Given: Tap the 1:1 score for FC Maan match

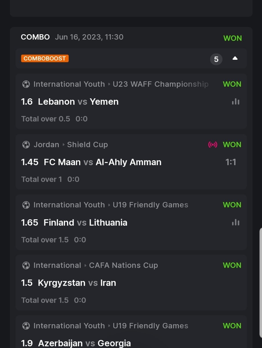Looking at the screenshot, I should pos(231,162).
